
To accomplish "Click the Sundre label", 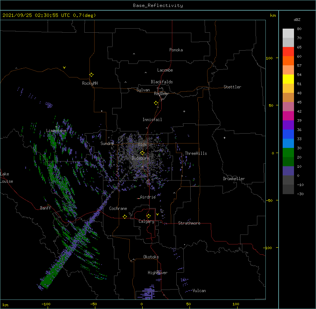I will [107, 143].
